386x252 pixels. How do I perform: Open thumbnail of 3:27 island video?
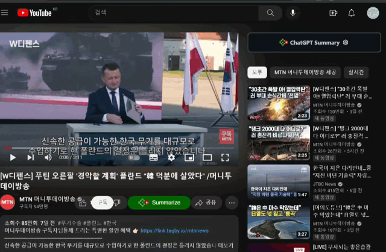[279, 221]
